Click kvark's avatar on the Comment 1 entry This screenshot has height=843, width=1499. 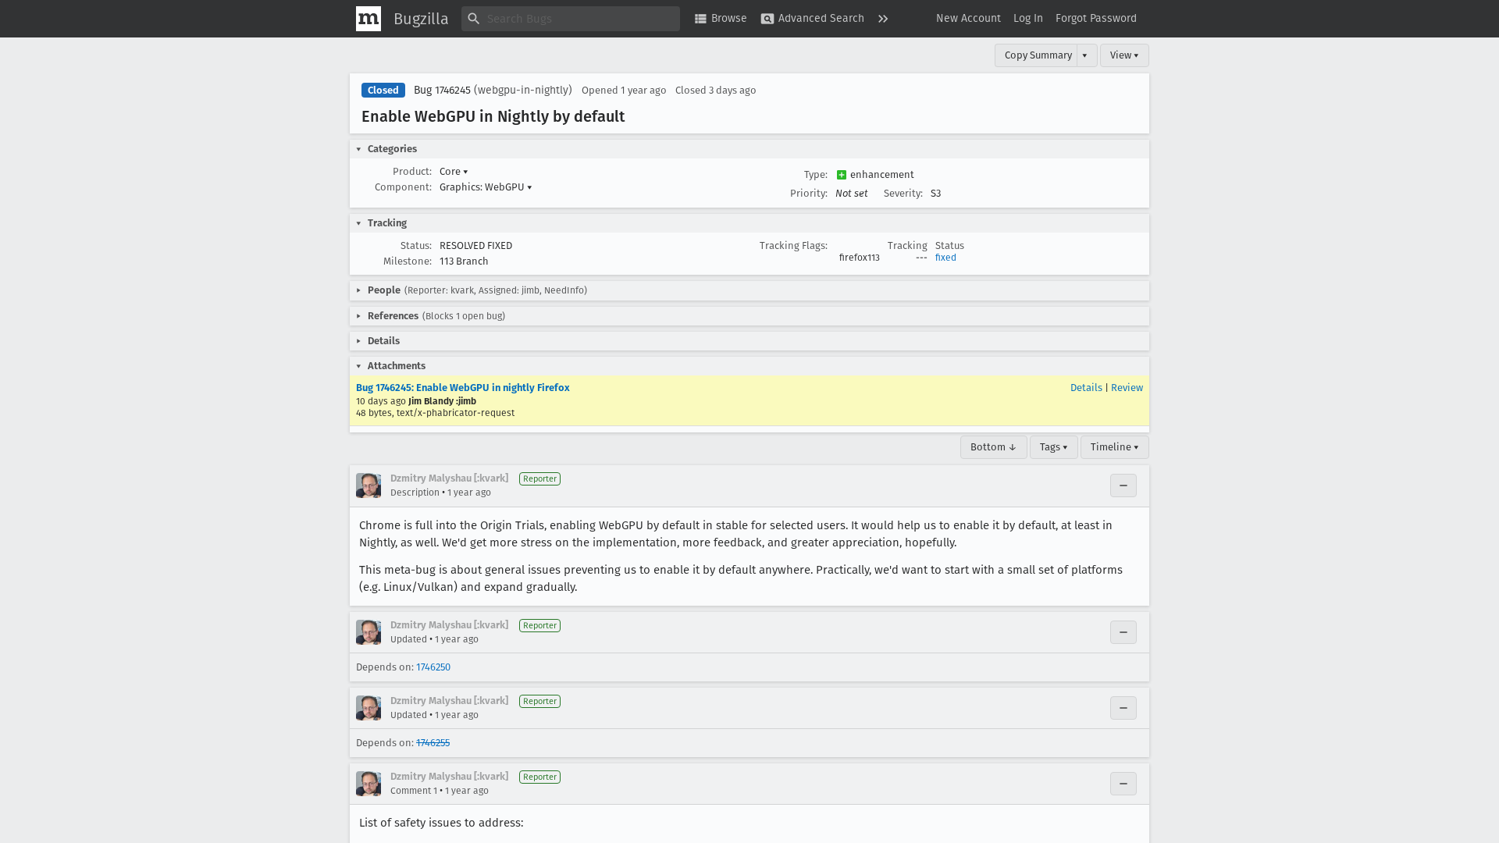coord(369,784)
